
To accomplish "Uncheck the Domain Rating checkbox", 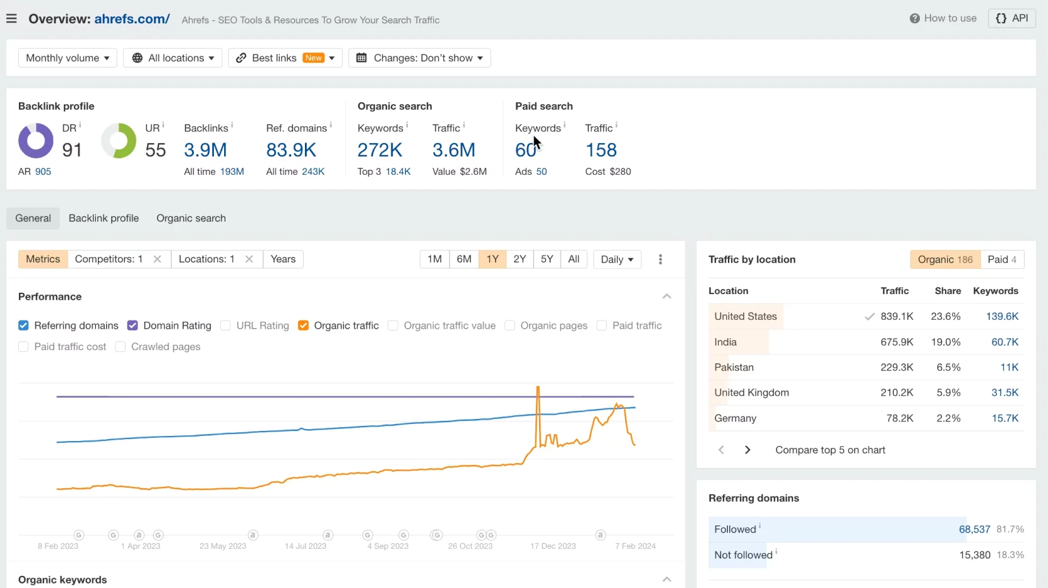I will [132, 326].
